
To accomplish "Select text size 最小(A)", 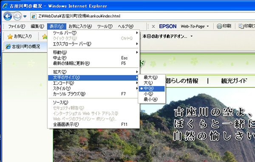I will tap(152, 99).
